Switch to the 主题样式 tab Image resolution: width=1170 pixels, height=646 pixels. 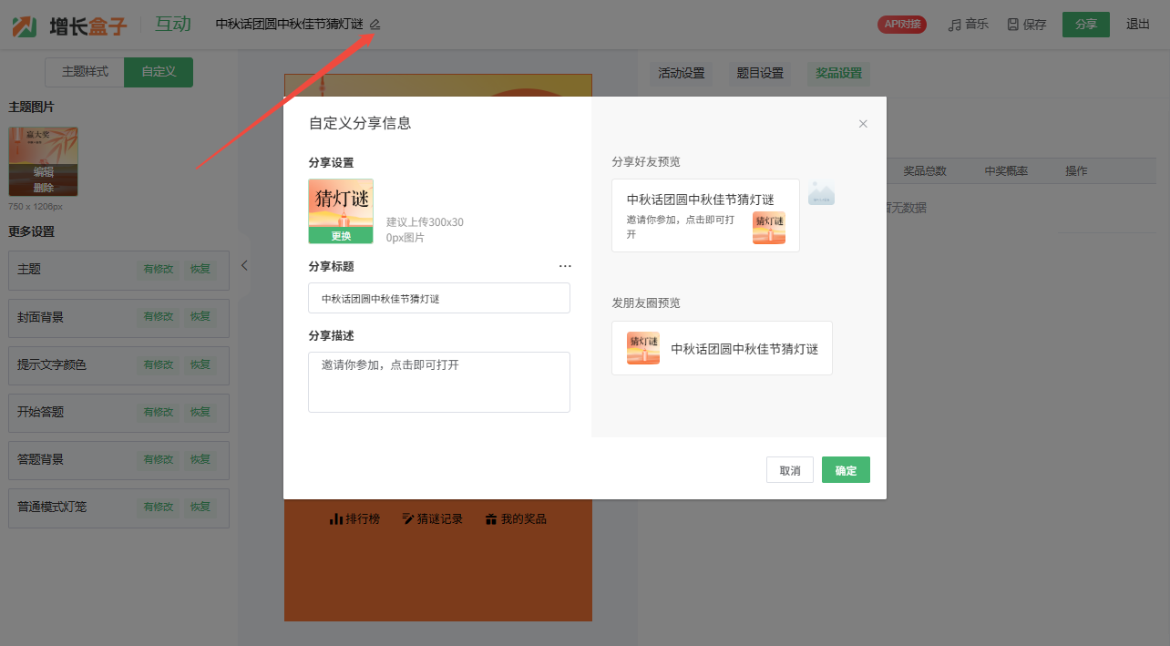click(x=85, y=72)
